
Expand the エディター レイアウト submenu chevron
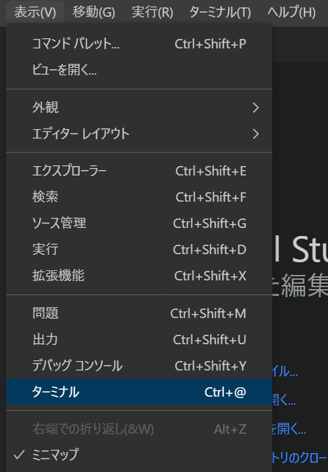pos(256,134)
